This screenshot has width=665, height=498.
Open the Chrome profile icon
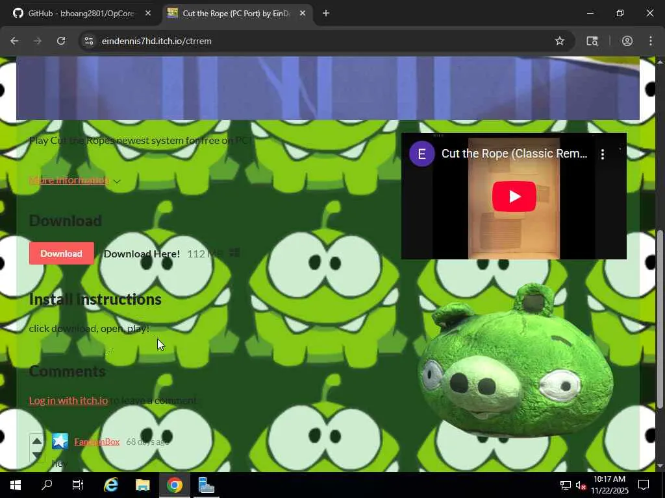(x=627, y=41)
